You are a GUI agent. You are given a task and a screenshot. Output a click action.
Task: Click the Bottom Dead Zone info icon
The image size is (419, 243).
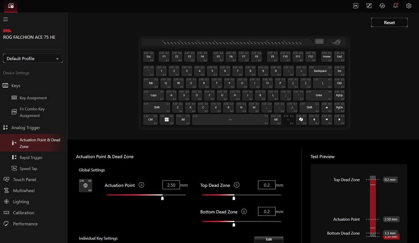click(x=244, y=212)
